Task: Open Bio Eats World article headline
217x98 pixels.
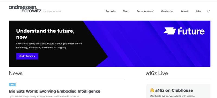Action: click(x=55, y=91)
